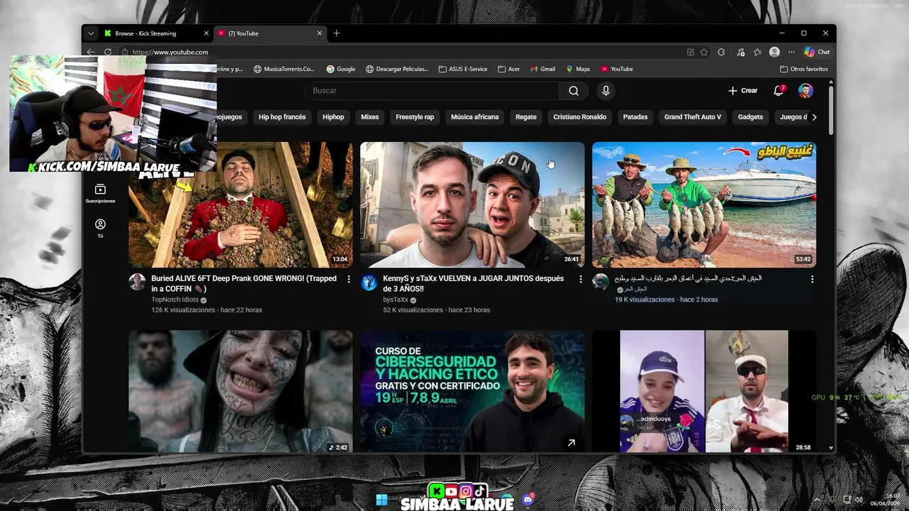The image size is (909, 511).
Task: Open the TopNotch Idiots channel avatar
Action: 137,282
